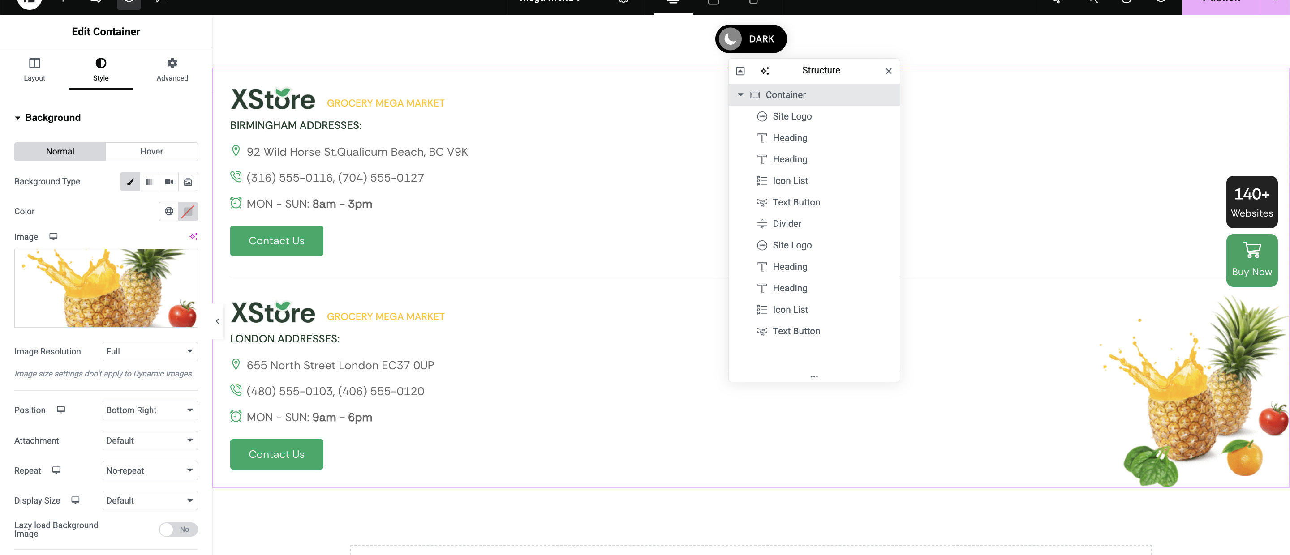The image size is (1290, 555).
Task: Toggle the DARK mode switch
Action: pos(750,39)
